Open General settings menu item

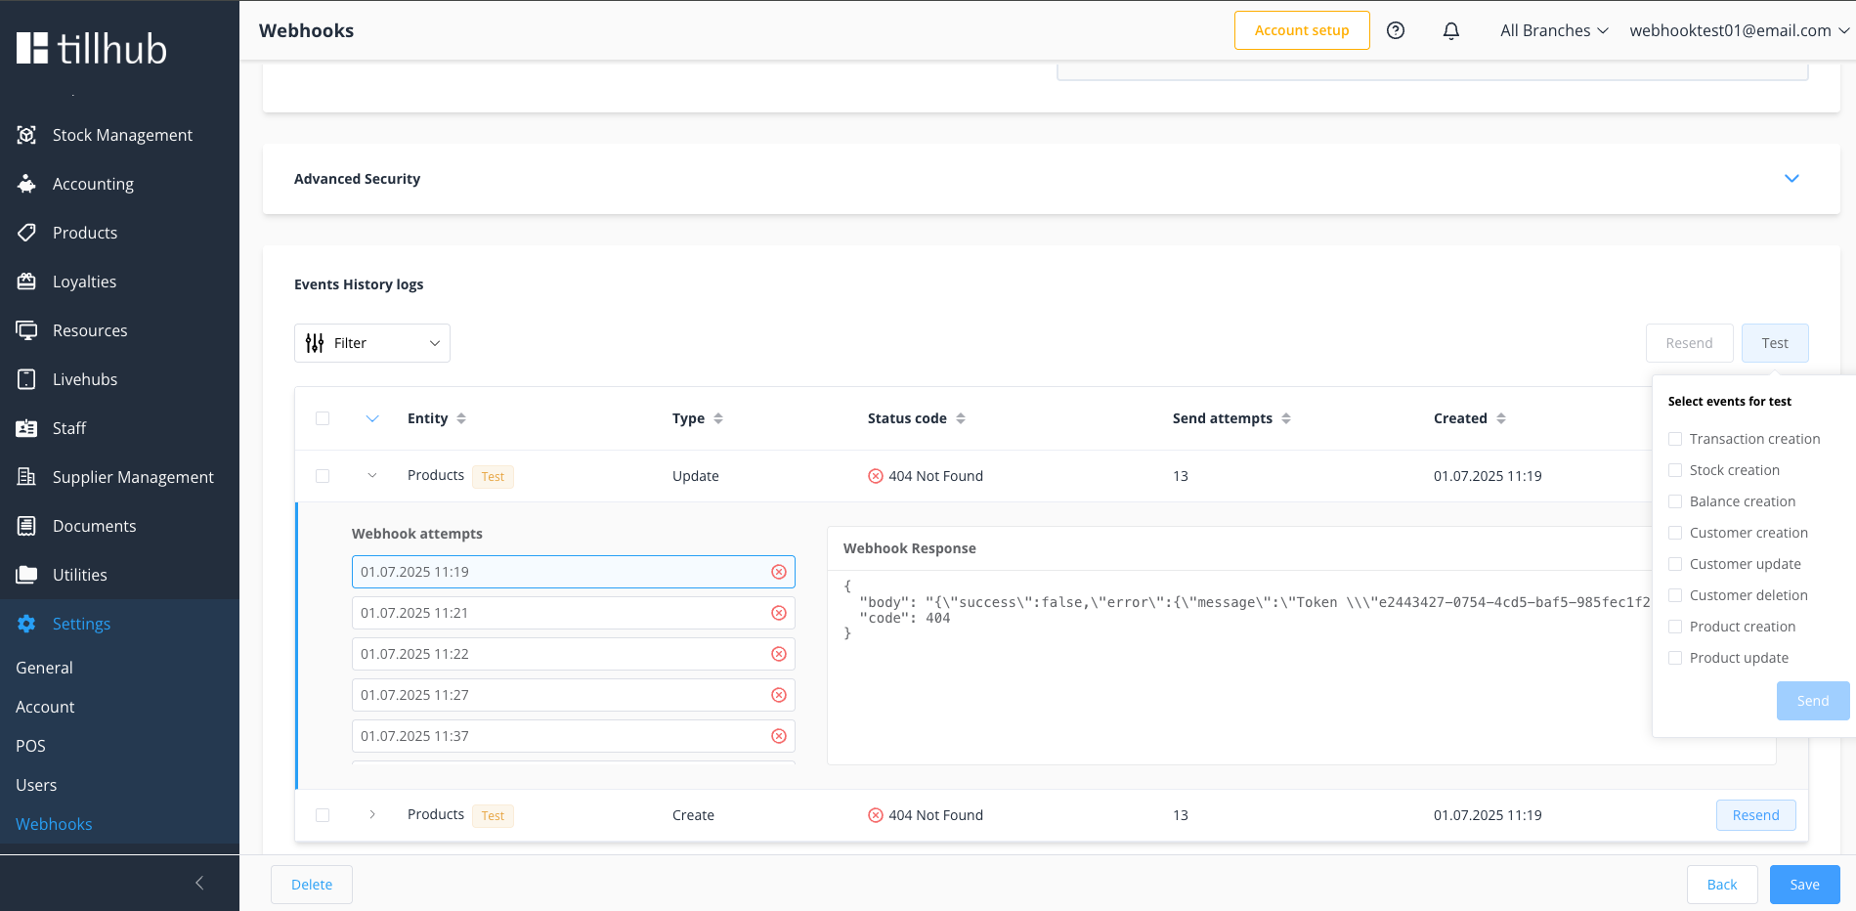pyautogui.click(x=44, y=668)
